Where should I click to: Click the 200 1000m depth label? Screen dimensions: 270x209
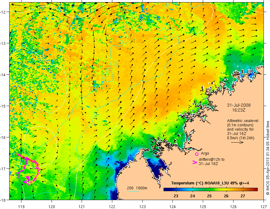(137, 188)
